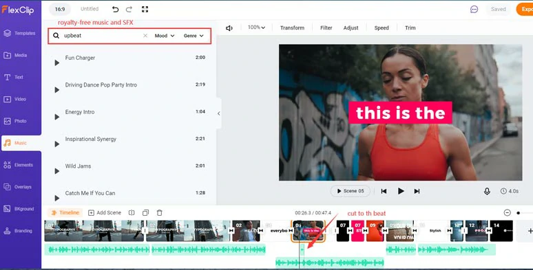Screen dimensions: 533x270
Task: Zoom out timeline with minus button
Action: (x=507, y=213)
